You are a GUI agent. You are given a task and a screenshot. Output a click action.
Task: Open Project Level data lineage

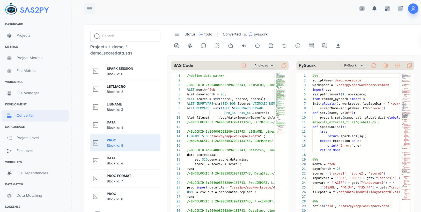pyautogui.click(x=35, y=138)
